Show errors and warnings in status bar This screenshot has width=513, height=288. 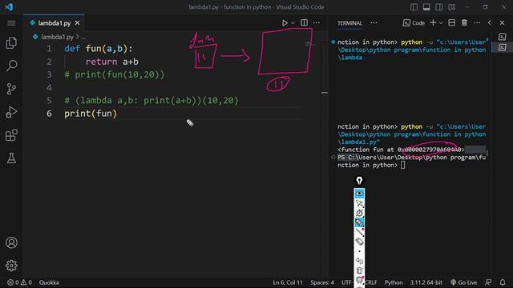pos(19,282)
